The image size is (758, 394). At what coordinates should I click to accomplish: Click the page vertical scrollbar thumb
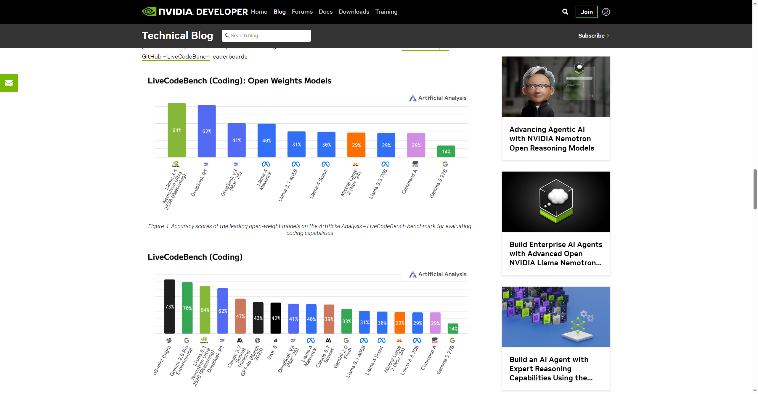[x=755, y=189]
